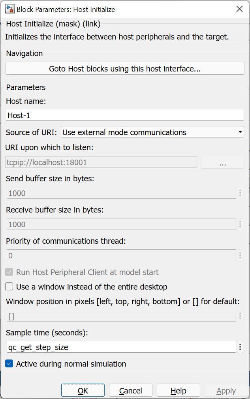250x399 pixels.
Task: Enable "Use a window instead of the entire desktop"
Action: pyautogui.click(x=9, y=286)
